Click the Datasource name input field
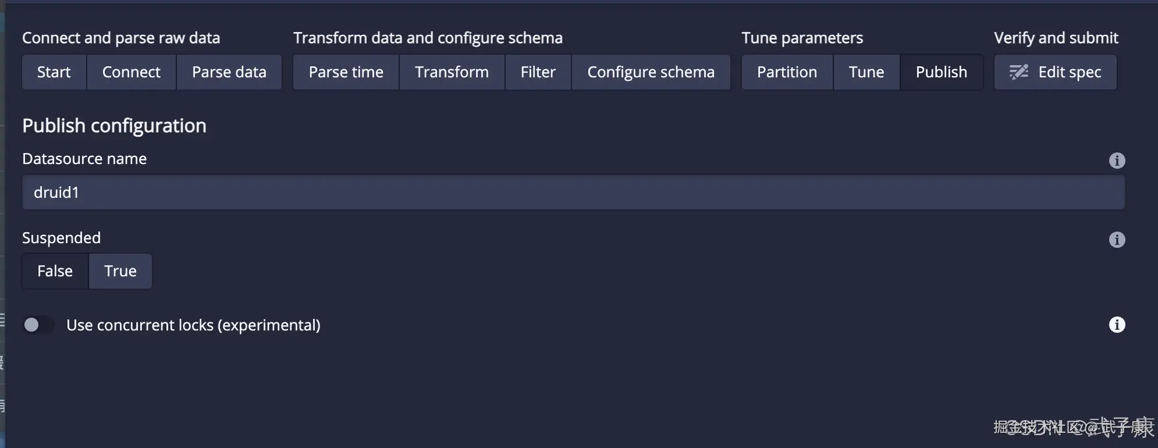The image size is (1158, 448). click(x=573, y=193)
